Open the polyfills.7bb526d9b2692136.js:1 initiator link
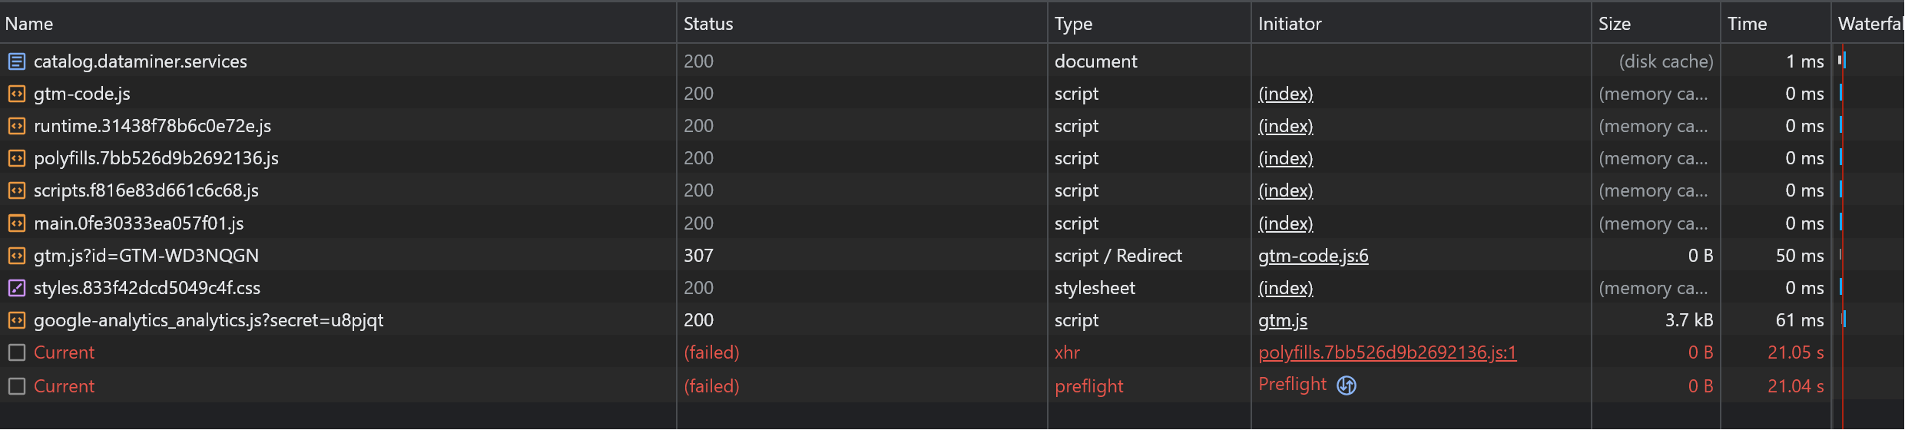 pos(1387,352)
